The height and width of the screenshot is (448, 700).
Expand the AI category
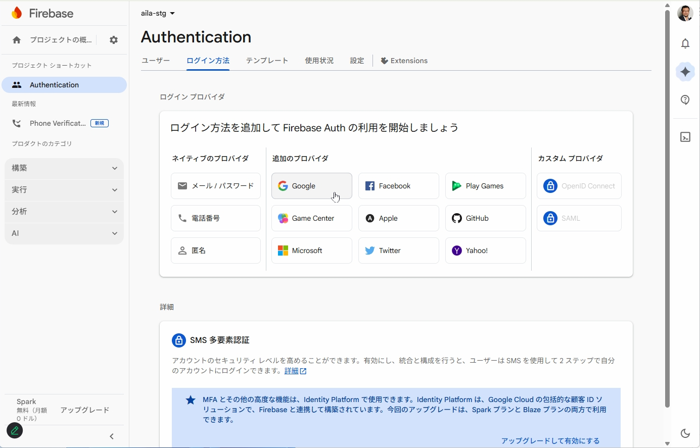(x=64, y=233)
